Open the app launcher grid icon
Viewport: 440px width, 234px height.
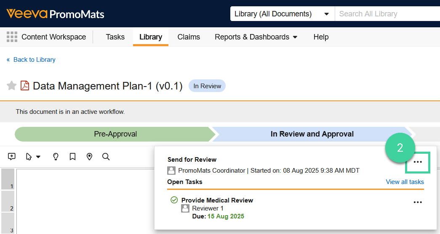(x=12, y=37)
